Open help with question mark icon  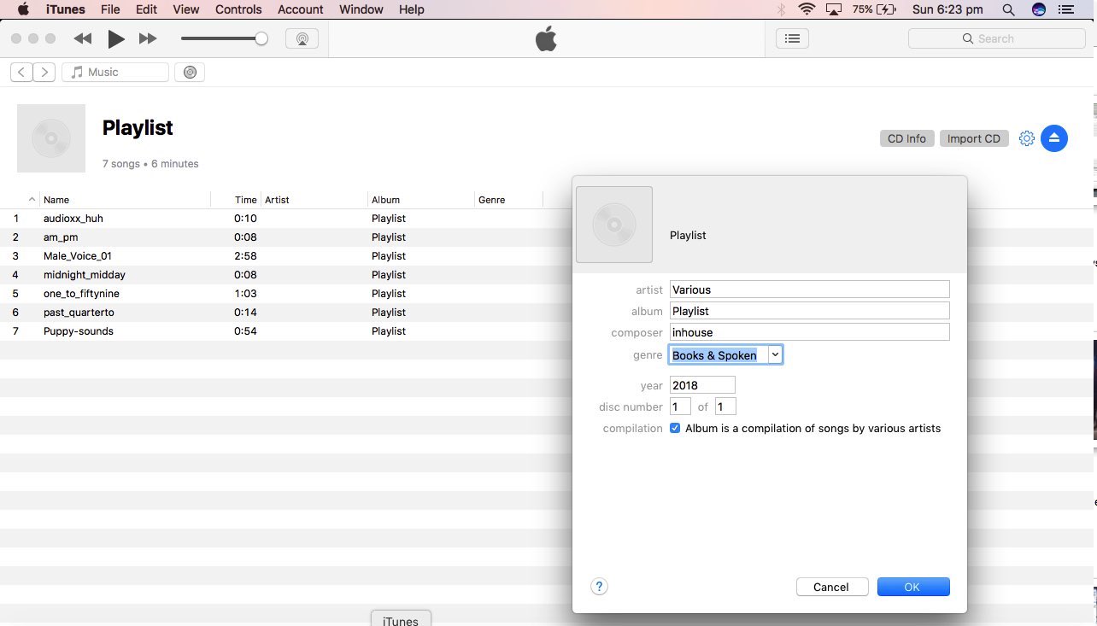pyautogui.click(x=599, y=587)
